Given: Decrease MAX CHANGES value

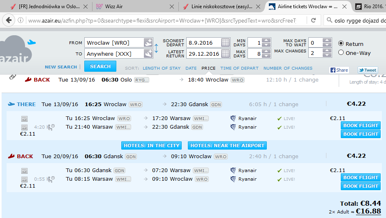Looking at the screenshot, I should coord(327,55).
